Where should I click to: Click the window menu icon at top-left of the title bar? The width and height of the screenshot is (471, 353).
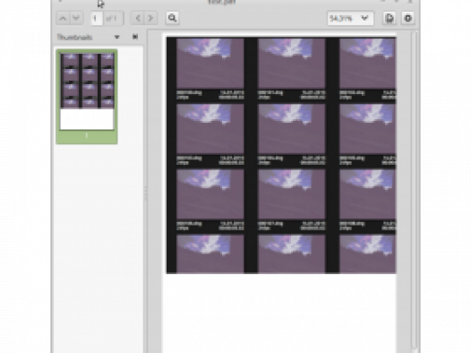click(60, 1)
